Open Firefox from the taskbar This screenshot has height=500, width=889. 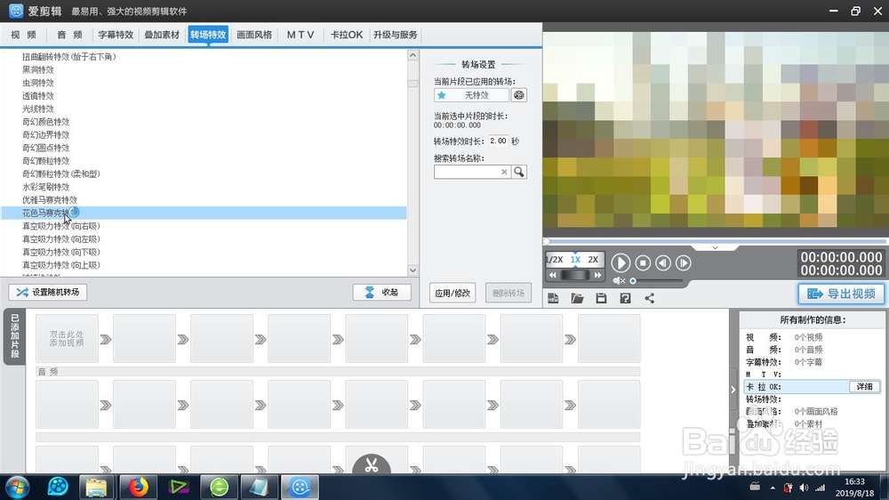click(138, 487)
